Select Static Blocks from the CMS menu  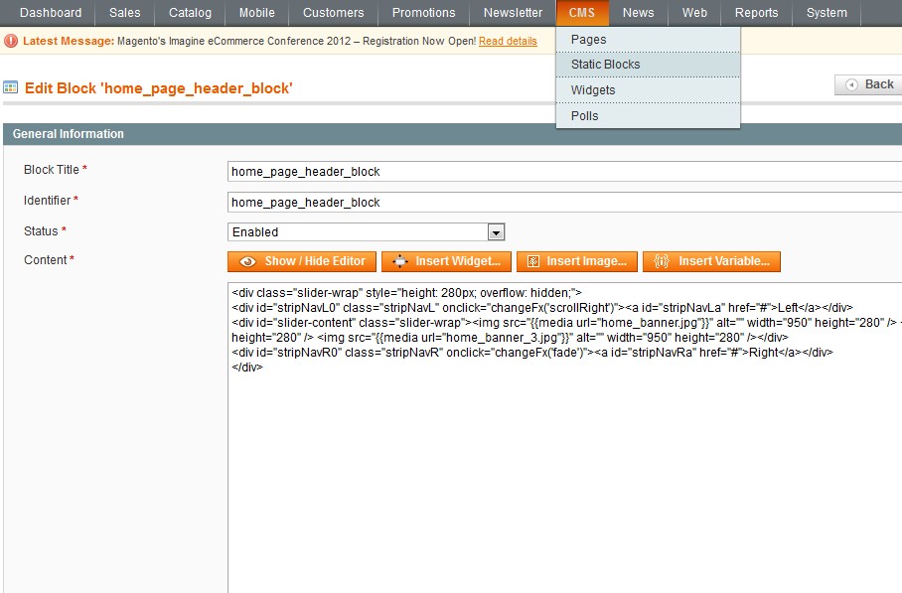(x=606, y=64)
